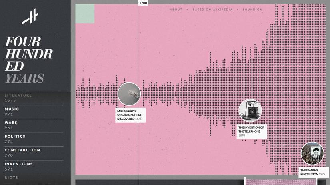Click the 1575 count under Literature
330x185 pixels.
(x=10, y=101)
